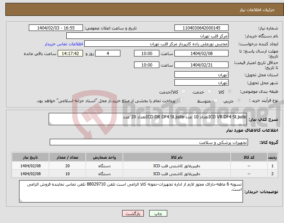Click the delivery province field تهران
Screen dimensions: 284x223
coord(201,74)
